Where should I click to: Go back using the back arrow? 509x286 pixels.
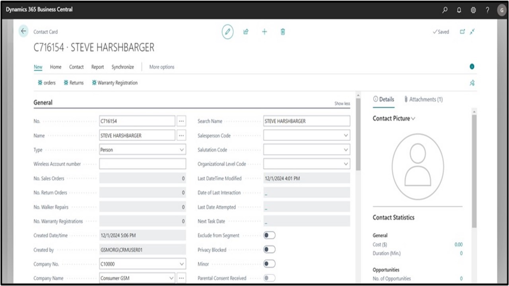click(x=23, y=31)
